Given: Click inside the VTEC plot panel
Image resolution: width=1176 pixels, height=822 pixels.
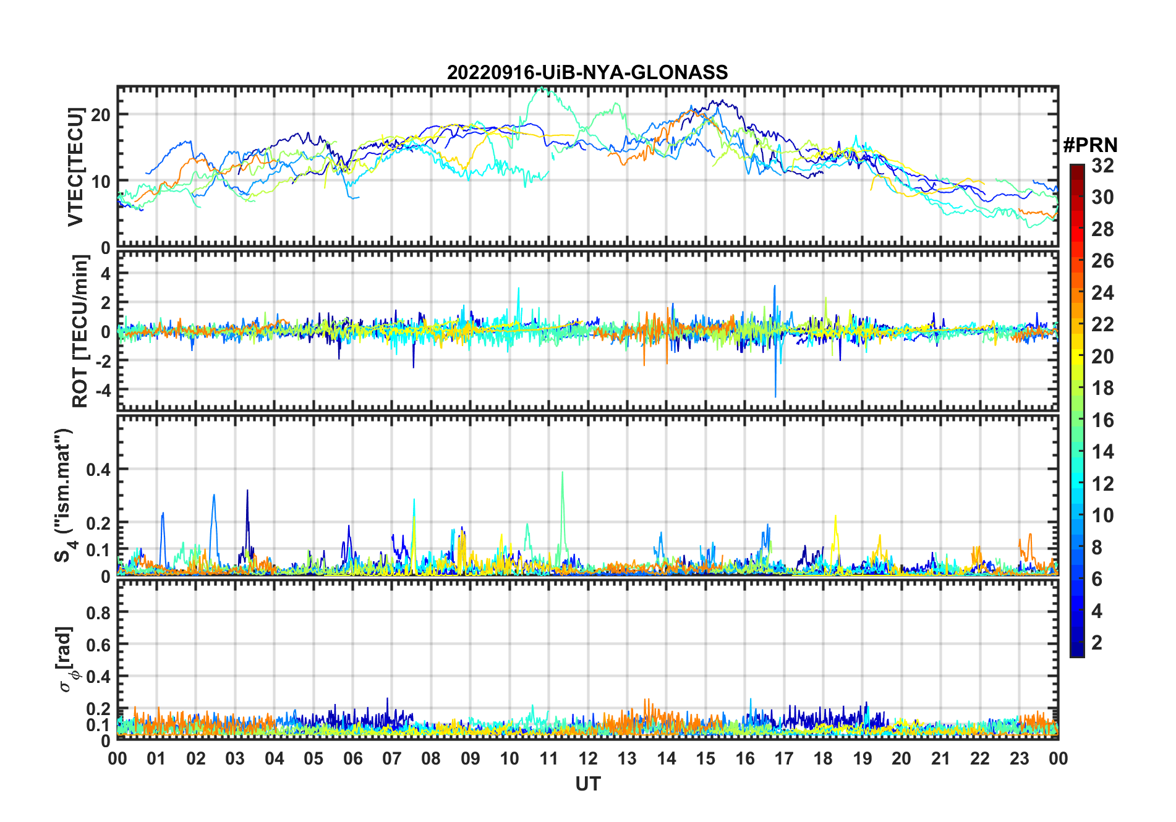Looking at the screenshot, I should click(x=587, y=167).
